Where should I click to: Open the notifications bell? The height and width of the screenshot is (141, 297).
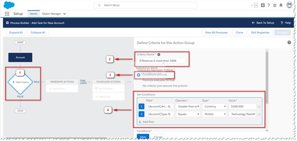click(281, 5)
